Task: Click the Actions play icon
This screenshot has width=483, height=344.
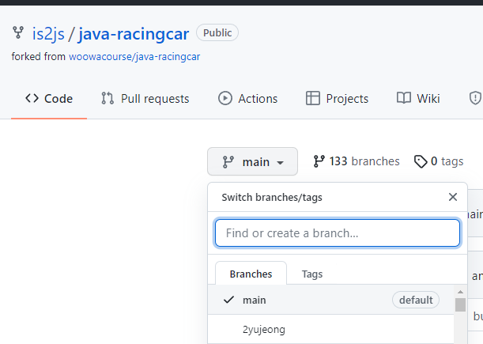Action: tap(225, 98)
